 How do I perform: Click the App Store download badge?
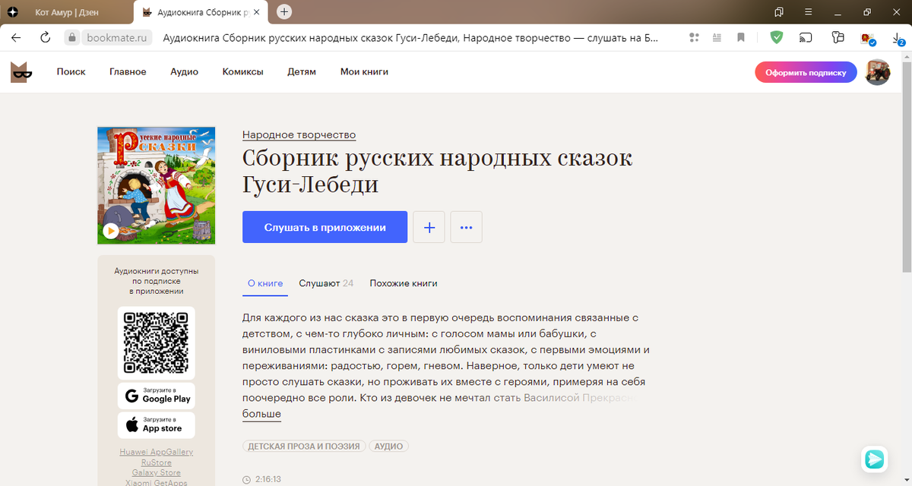point(157,425)
